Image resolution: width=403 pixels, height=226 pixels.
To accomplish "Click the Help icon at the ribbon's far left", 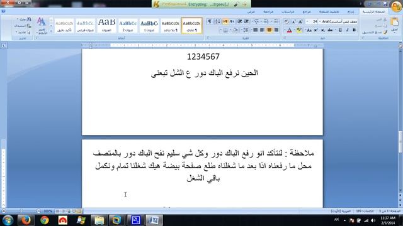I will click(3, 11).
